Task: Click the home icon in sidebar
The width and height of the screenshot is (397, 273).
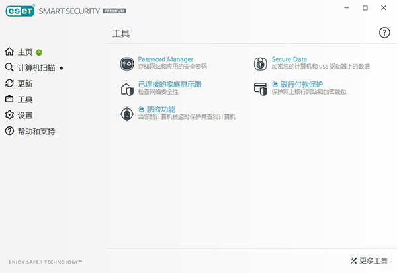Action: (9, 52)
